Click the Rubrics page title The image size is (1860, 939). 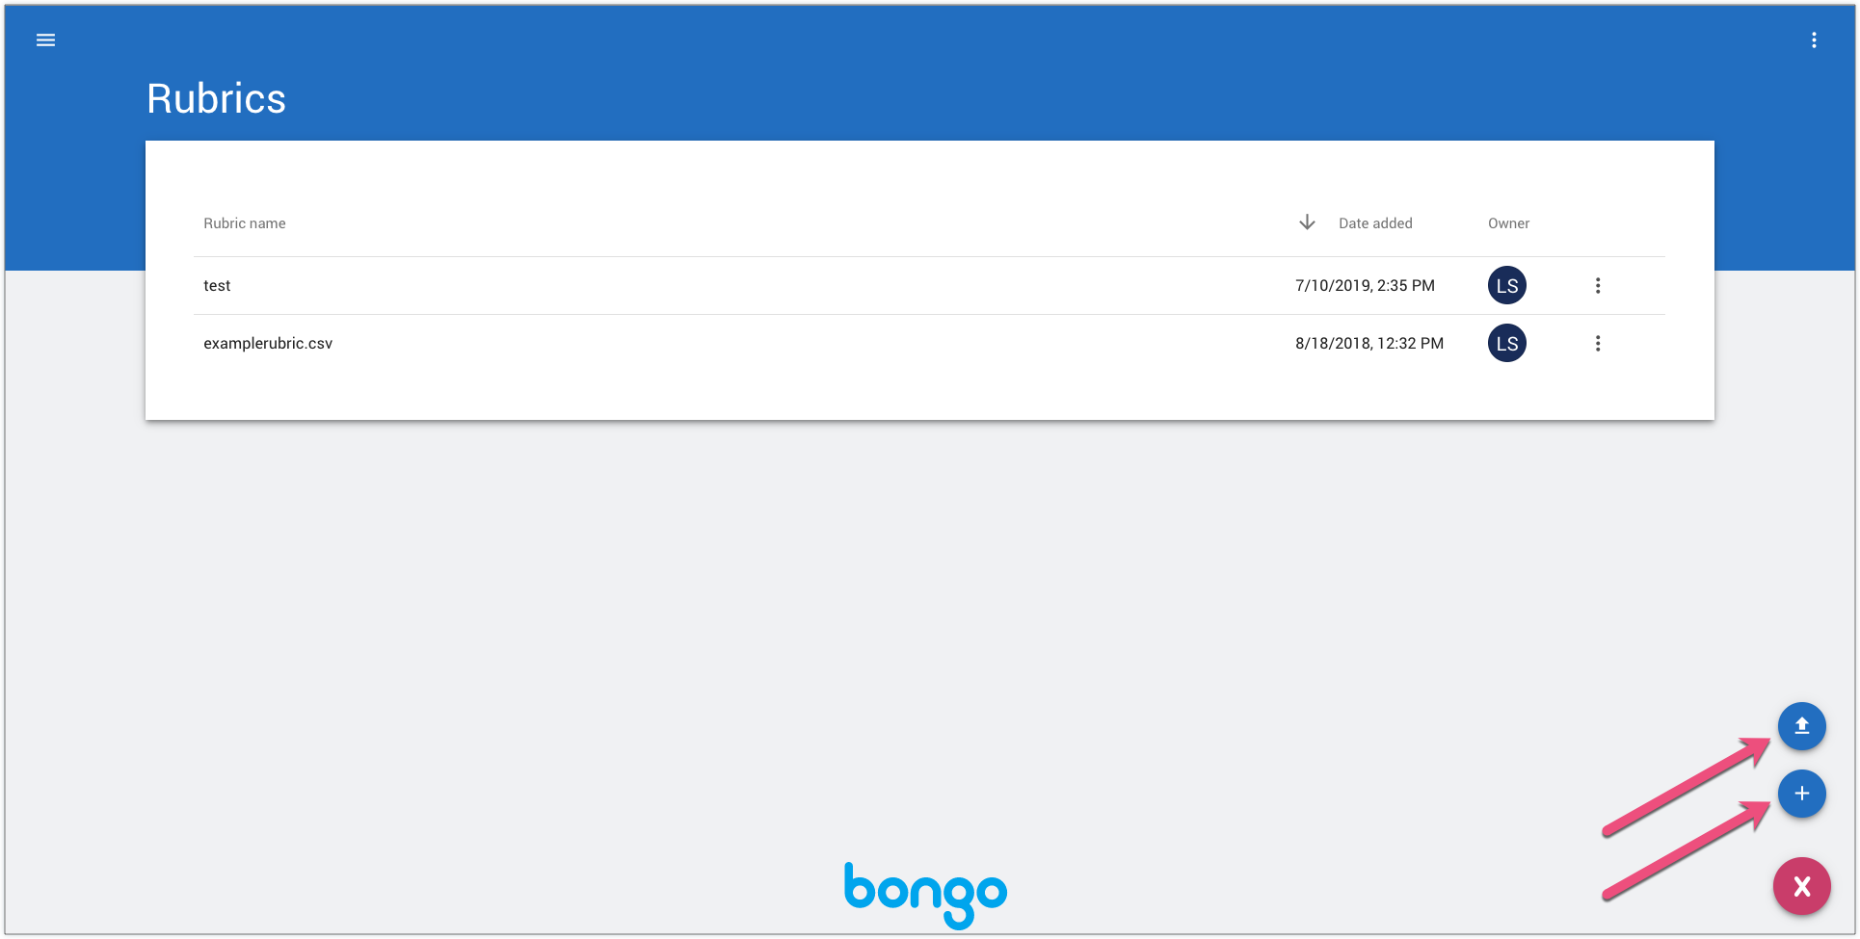click(x=216, y=98)
